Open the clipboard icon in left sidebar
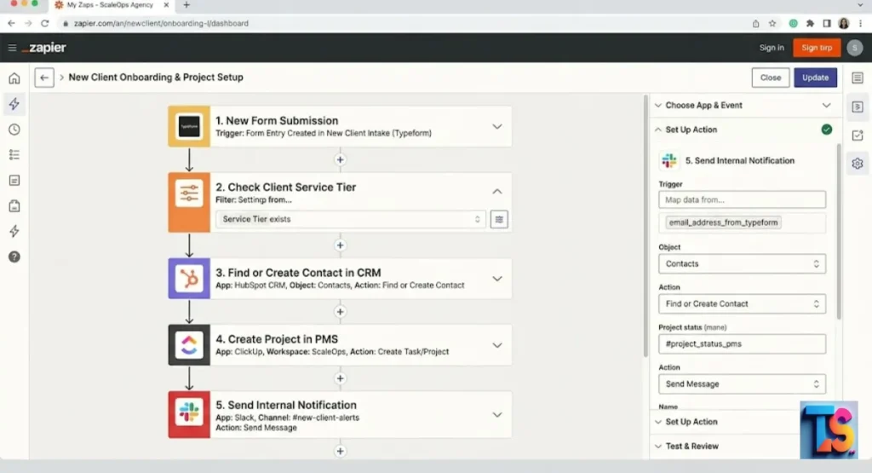The image size is (872, 473). (x=14, y=206)
